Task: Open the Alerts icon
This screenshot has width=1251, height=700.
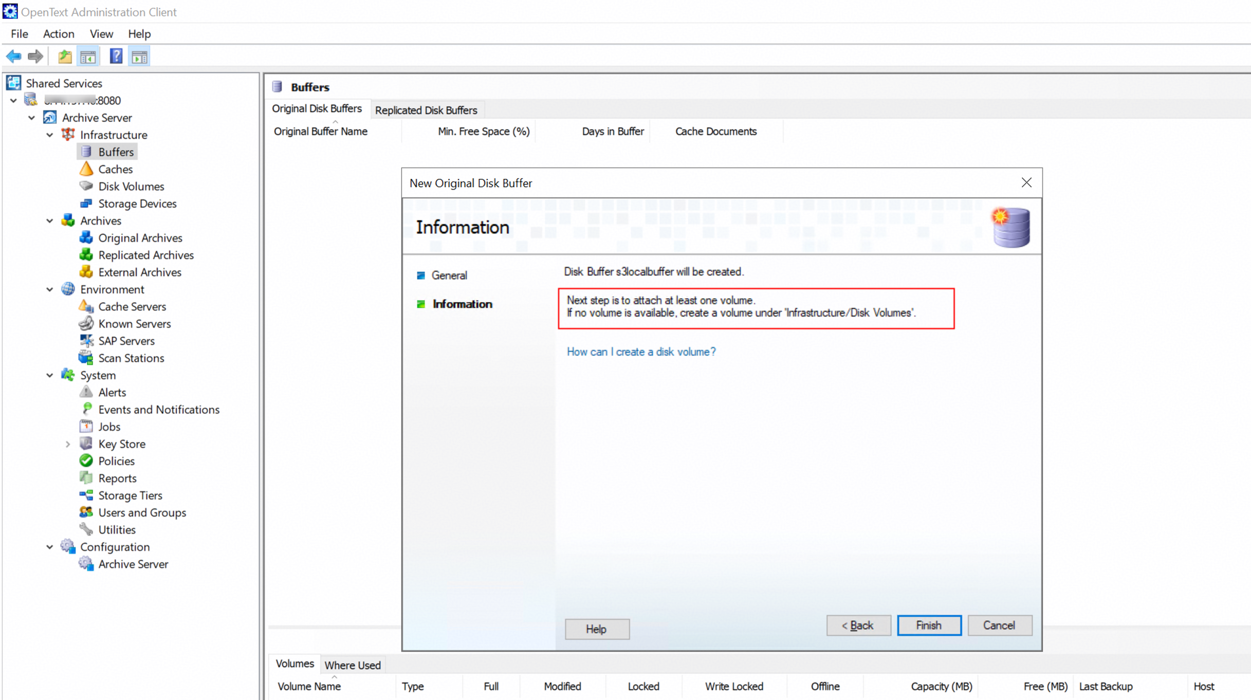Action: (x=86, y=392)
